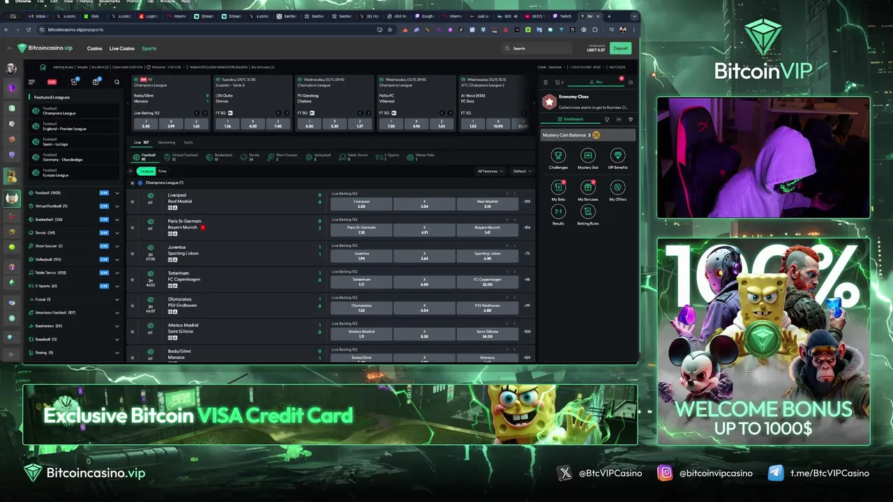Open the My Bonuses gift icon
893x502 pixels.
point(588,187)
